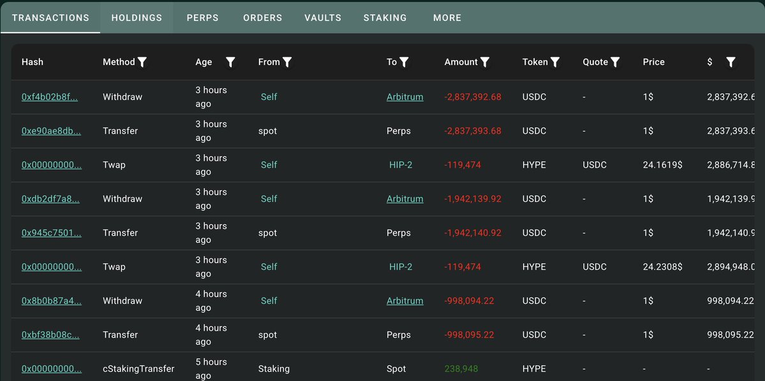Open the Perps tab
This screenshot has width=765, height=381.
click(202, 18)
